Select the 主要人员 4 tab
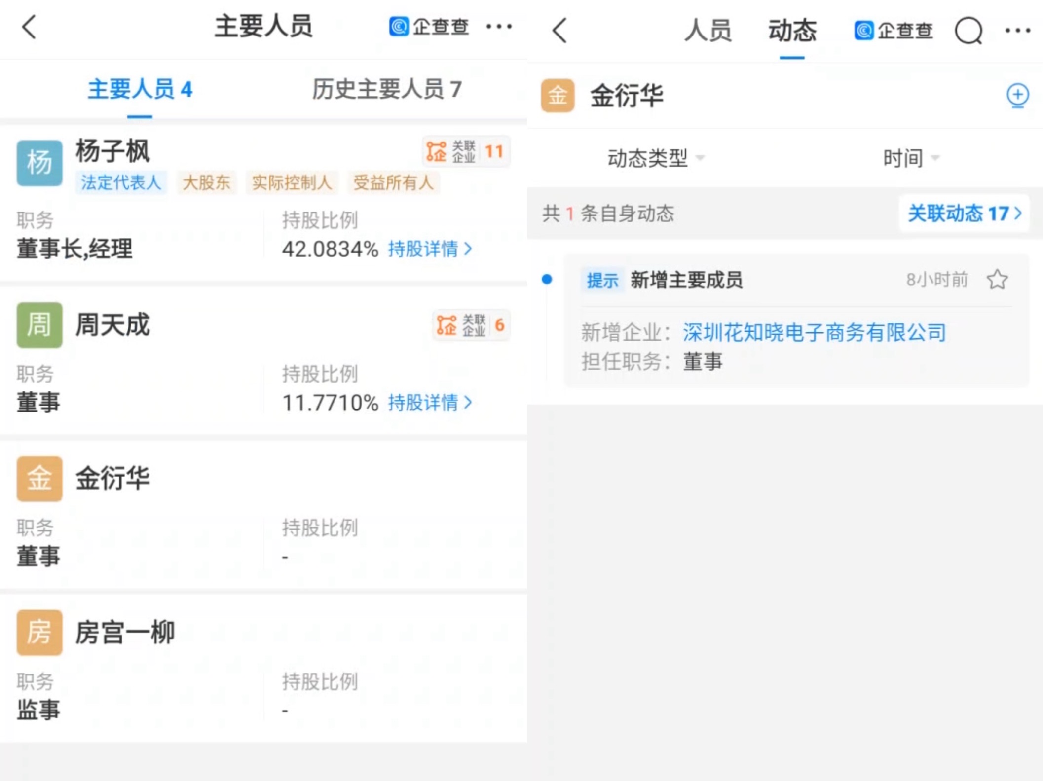The image size is (1043, 781). coord(140,90)
